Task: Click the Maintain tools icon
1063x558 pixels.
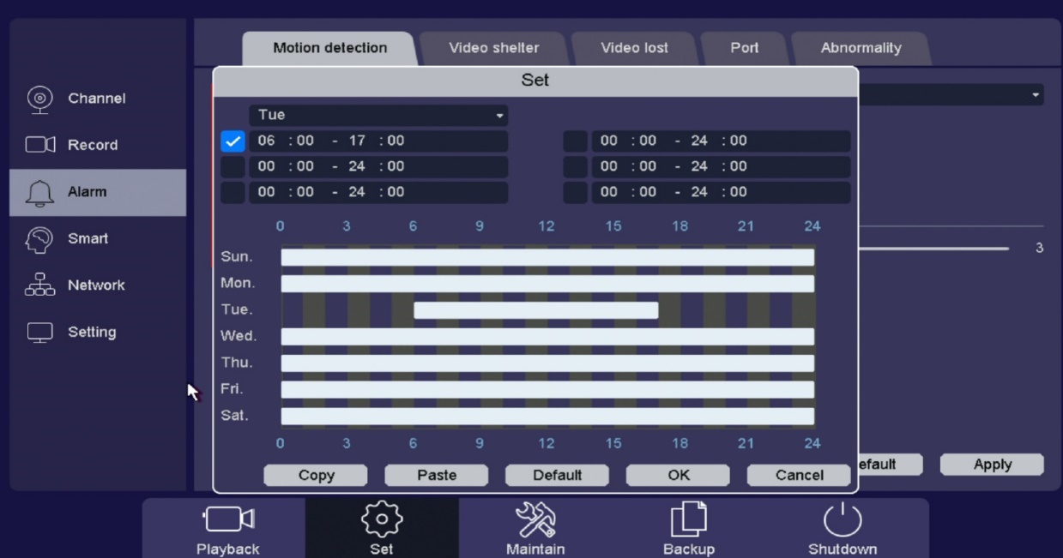Action: (535, 519)
